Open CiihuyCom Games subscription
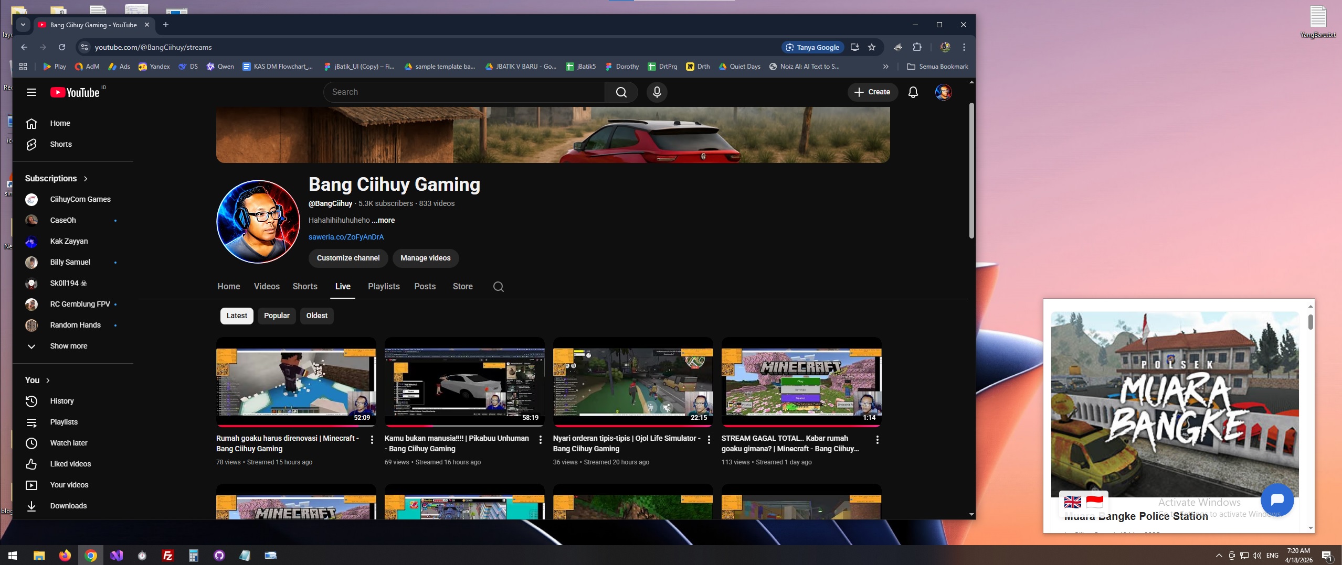The height and width of the screenshot is (565, 1342). point(73,199)
